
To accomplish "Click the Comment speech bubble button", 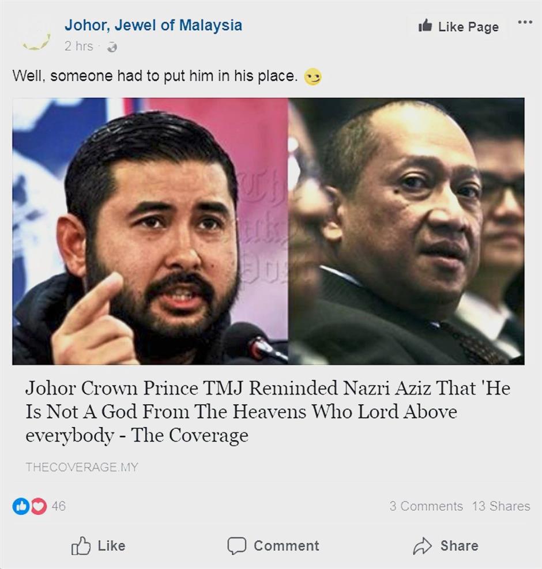I will point(273,545).
